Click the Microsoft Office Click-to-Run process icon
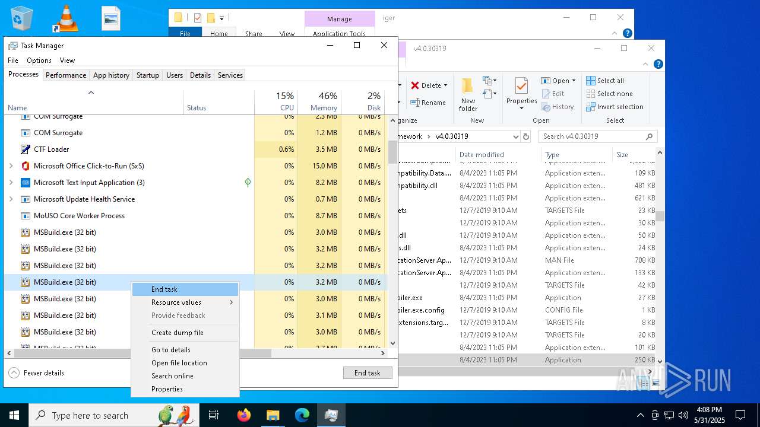 (x=26, y=166)
